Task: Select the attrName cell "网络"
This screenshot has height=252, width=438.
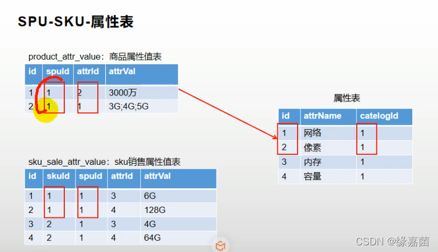Action: point(313,133)
